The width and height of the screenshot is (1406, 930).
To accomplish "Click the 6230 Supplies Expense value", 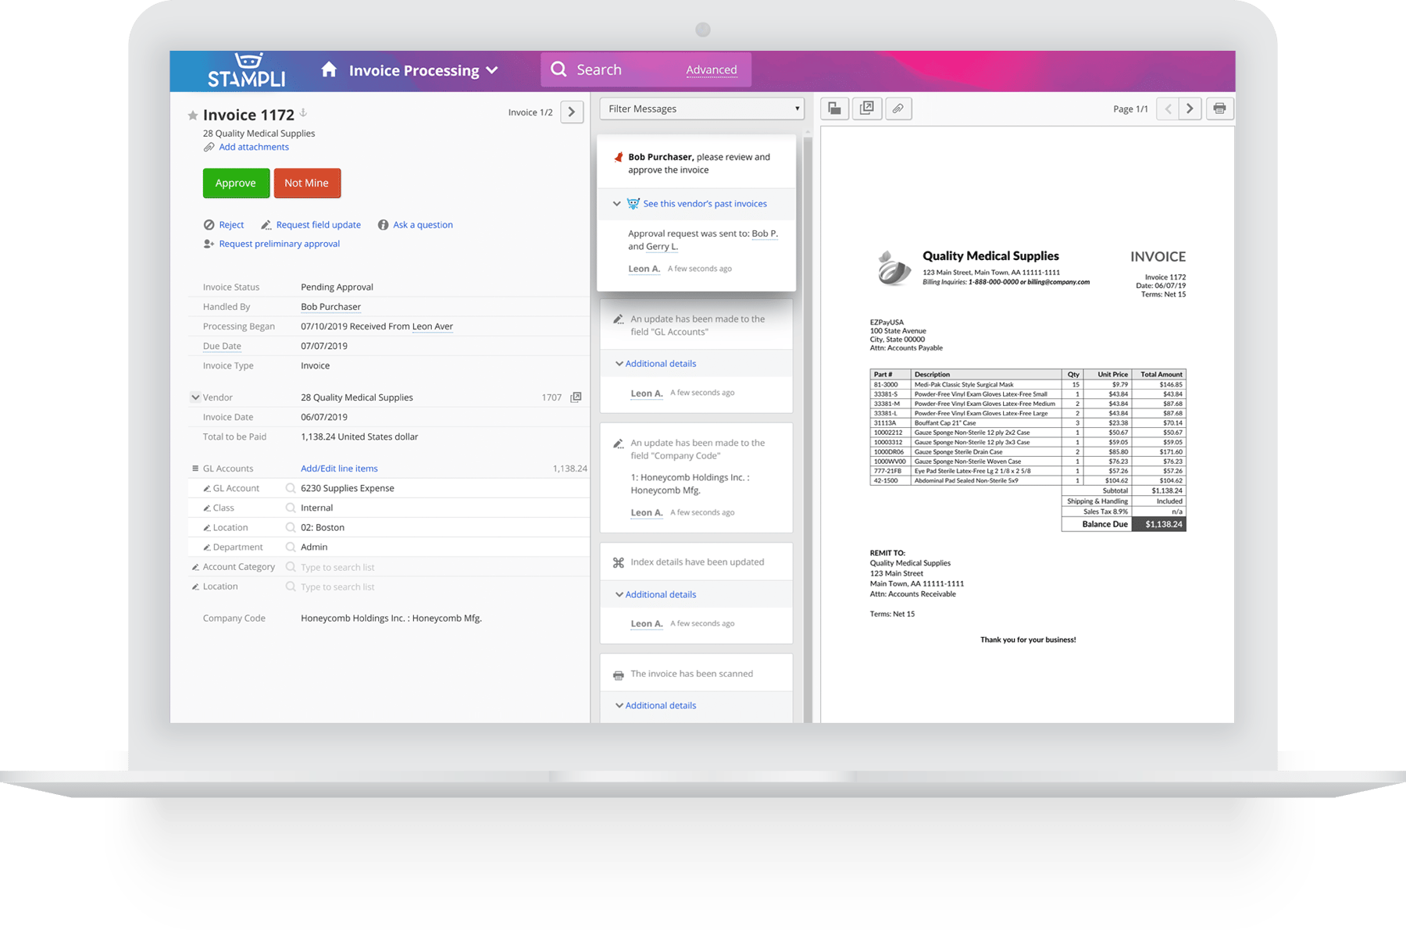I will 348,488.
